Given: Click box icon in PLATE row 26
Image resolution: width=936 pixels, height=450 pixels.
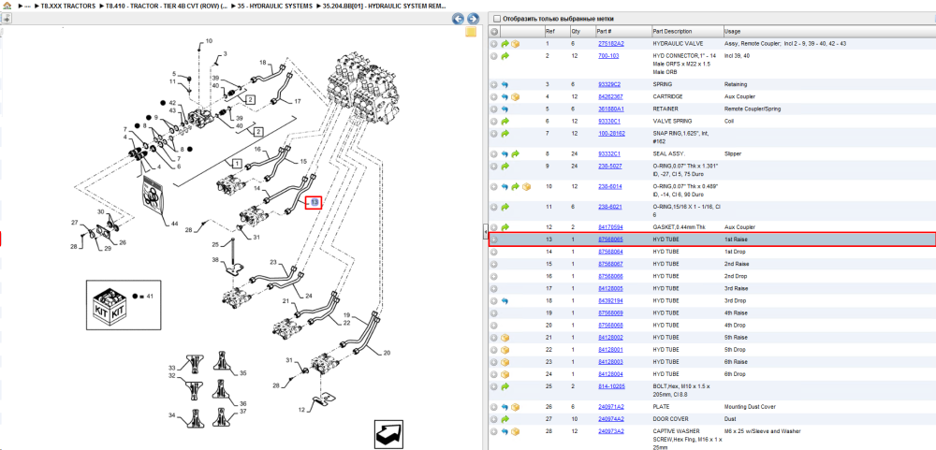Looking at the screenshot, I should pyautogui.click(x=515, y=407).
